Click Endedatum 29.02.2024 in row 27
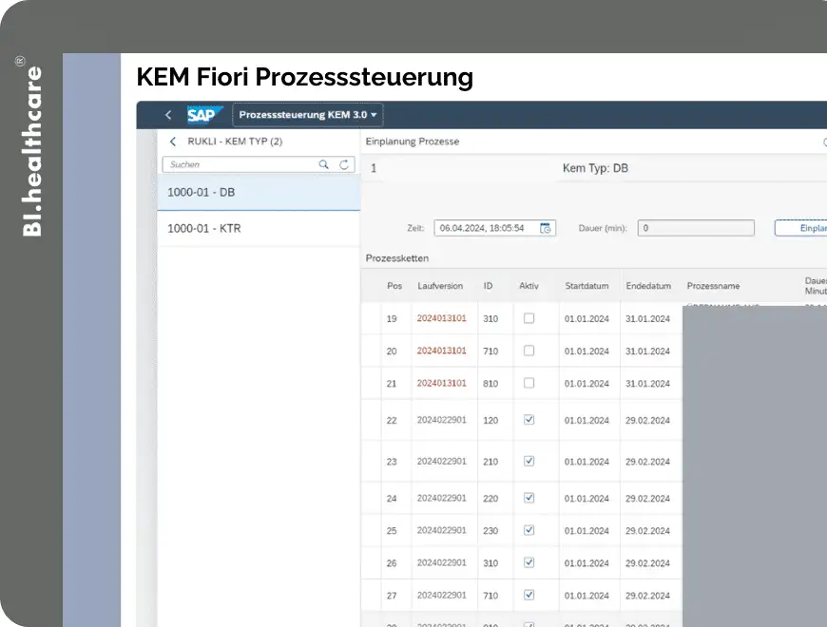Screen dimensions: 827x627 tap(647, 596)
